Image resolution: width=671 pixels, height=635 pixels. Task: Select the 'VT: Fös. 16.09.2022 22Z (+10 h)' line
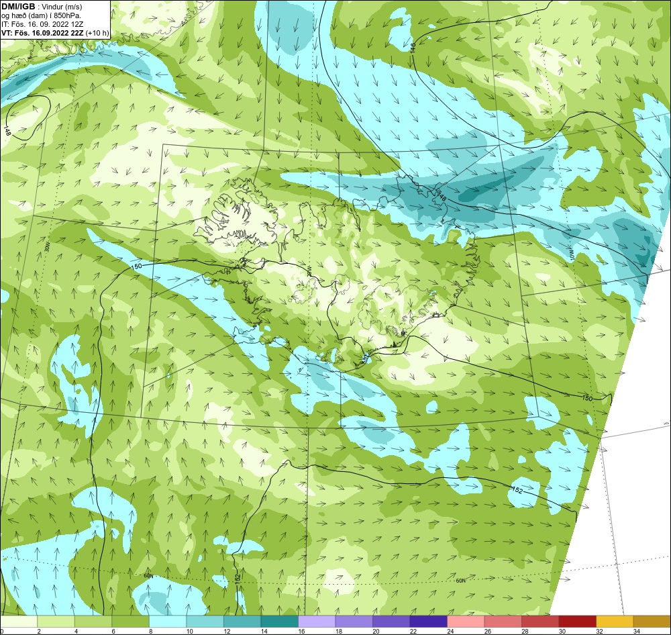point(55,33)
